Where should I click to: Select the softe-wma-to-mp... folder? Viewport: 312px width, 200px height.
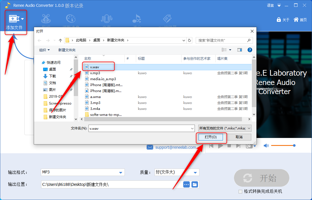coord(167,115)
